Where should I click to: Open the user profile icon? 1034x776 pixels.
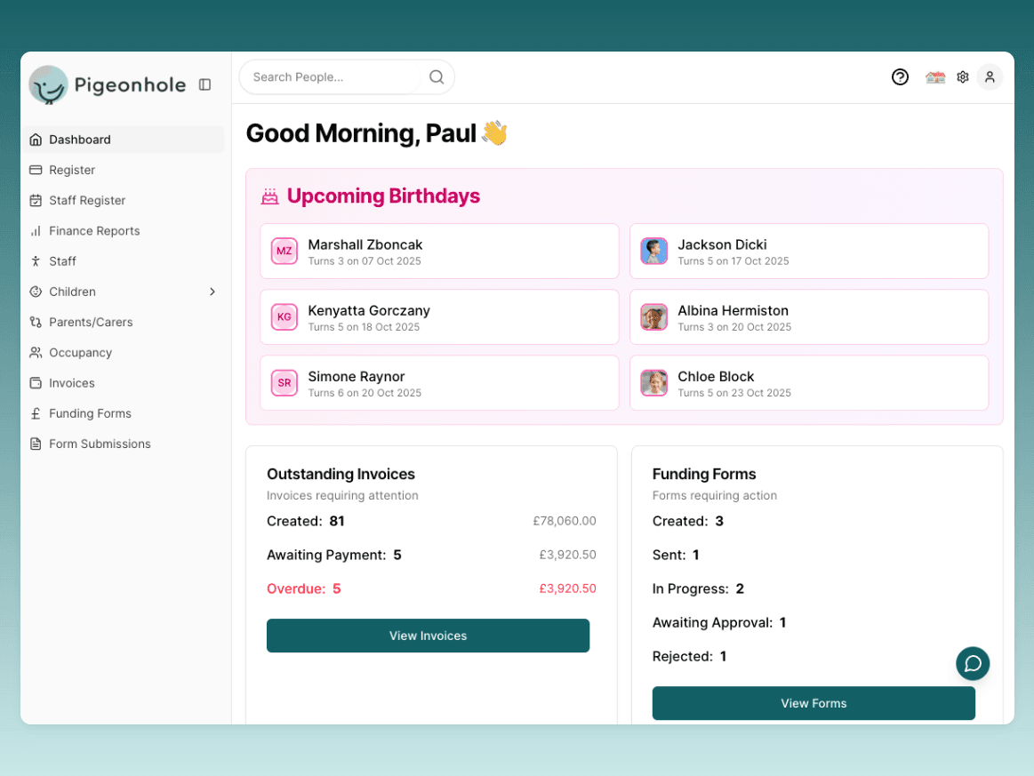point(990,77)
